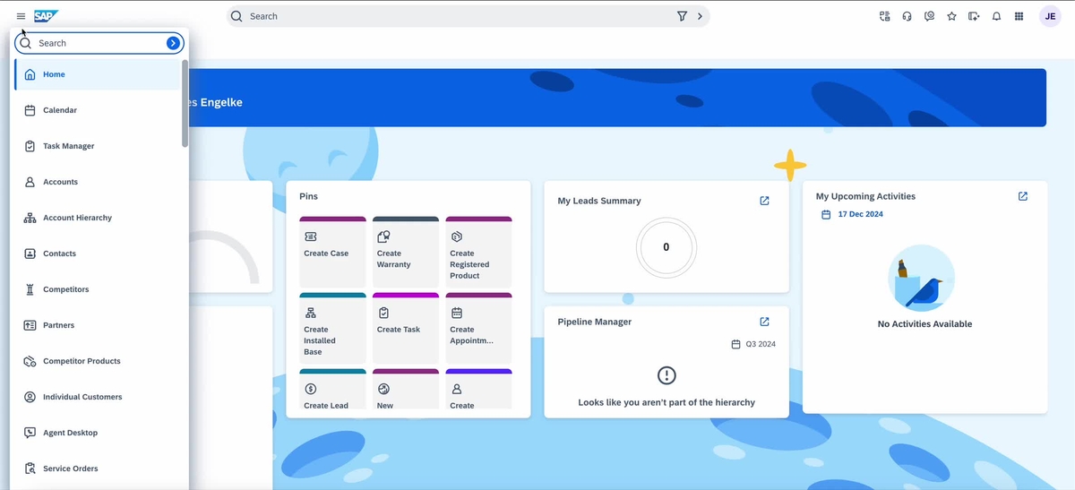Screen dimensions: 1075x490
Task: Click the Partners card icon
Action: pos(30,325)
